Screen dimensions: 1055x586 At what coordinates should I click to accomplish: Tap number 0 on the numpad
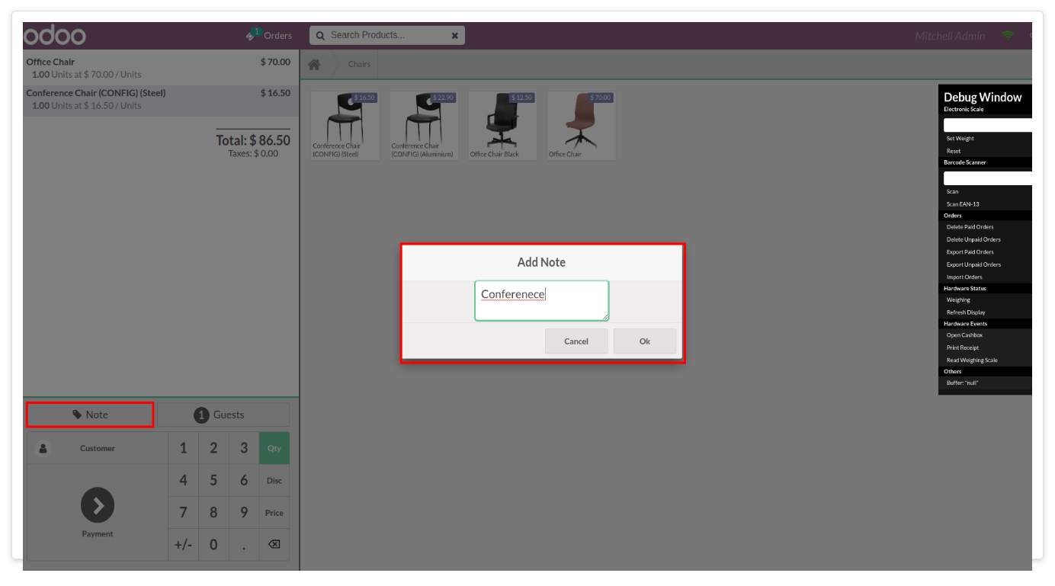(x=213, y=544)
